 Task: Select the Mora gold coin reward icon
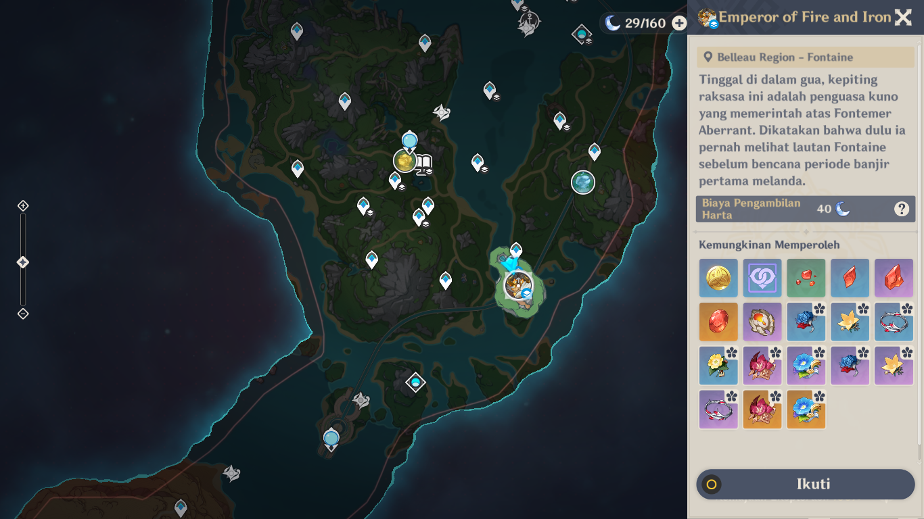pyautogui.click(x=718, y=278)
